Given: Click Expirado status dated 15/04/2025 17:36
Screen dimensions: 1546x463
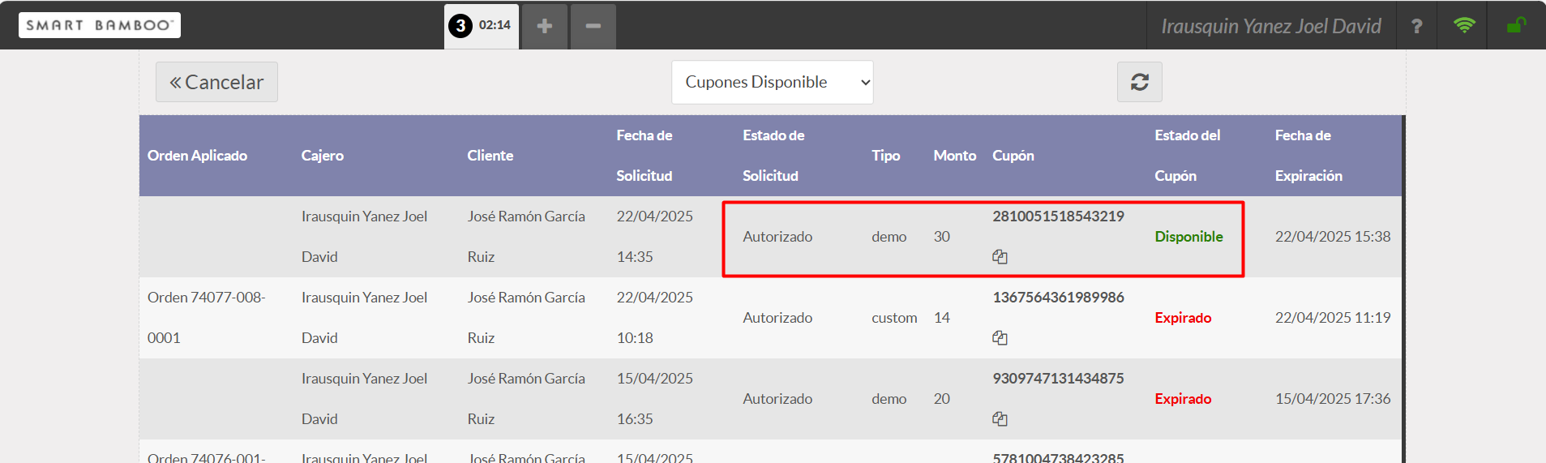Looking at the screenshot, I should tap(1183, 399).
